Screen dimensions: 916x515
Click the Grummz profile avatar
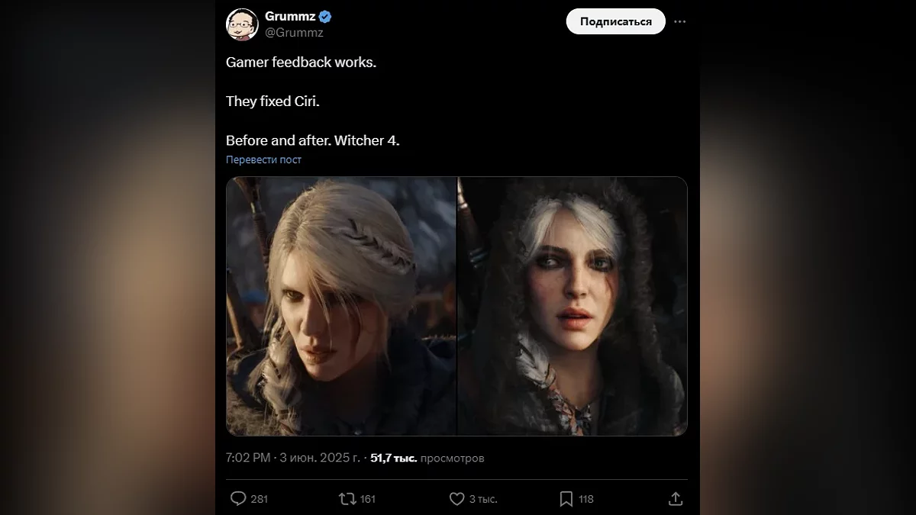pos(242,24)
